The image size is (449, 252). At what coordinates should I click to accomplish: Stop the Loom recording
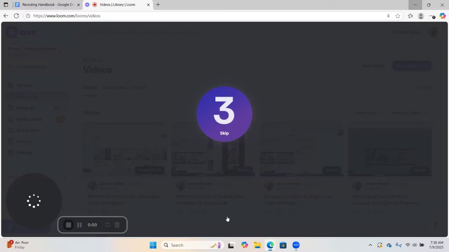click(69, 225)
